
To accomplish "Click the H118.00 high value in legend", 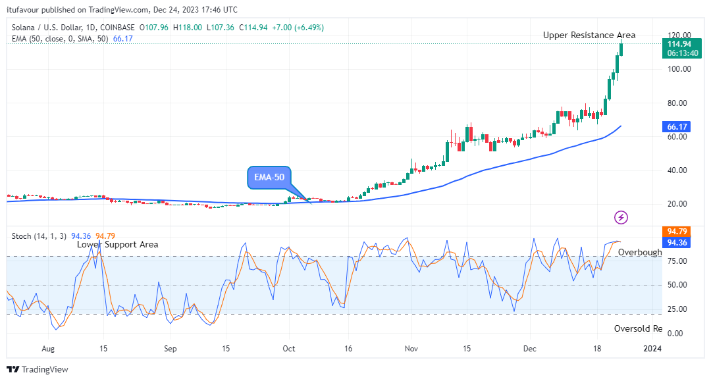I will 187,28.
